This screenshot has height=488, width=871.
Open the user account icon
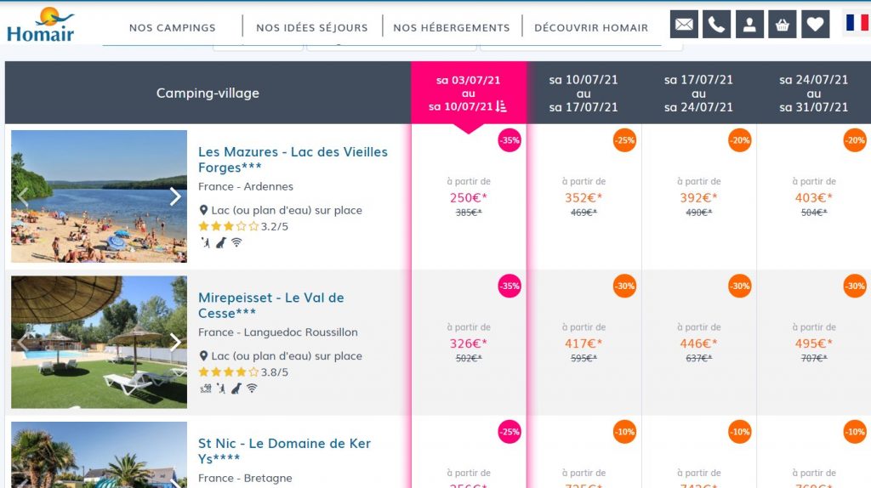pos(749,25)
